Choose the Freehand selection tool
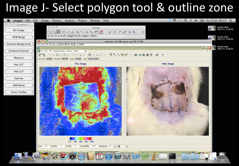 (63, 32)
